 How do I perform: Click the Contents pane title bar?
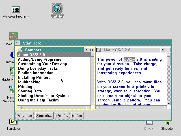pos(53,50)
